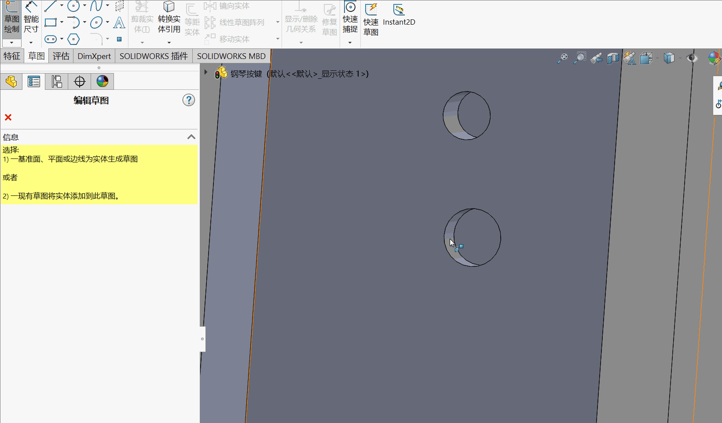The height and width of the screenshot is (423, 722).
Task: Open help for 编辑草图 panel
Action: tap(189, 100)
